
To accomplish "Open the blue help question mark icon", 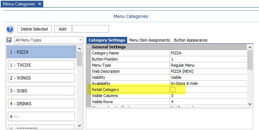I will tap(10, 29).
